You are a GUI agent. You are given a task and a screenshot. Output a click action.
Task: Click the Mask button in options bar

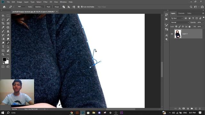coord(48,7)
